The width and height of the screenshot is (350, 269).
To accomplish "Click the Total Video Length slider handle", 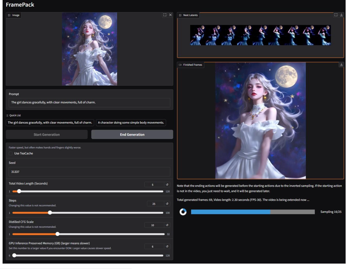I will [x=19, y=191].
